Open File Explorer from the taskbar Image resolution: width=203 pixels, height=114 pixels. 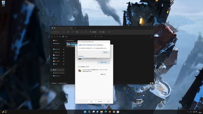101,112
